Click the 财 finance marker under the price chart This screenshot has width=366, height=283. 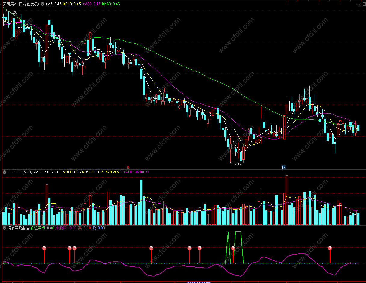[x=284, y=167]
